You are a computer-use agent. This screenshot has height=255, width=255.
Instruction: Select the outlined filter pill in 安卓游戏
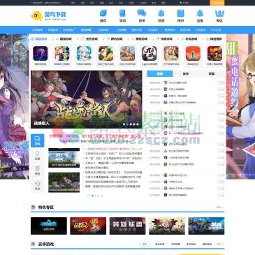coord(145,244)
